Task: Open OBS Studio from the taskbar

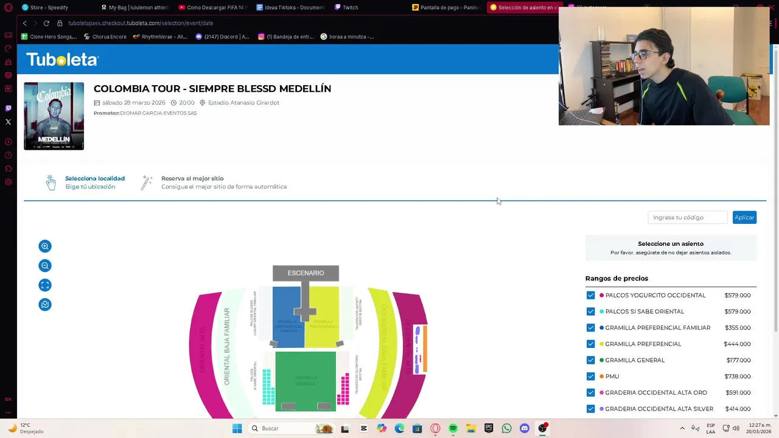Action: click(542, 428)
